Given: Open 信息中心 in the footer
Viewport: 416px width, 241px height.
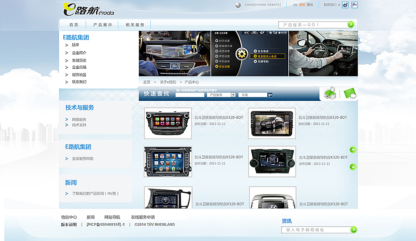Looking at the screenshot, I should [x=69, y=217].
